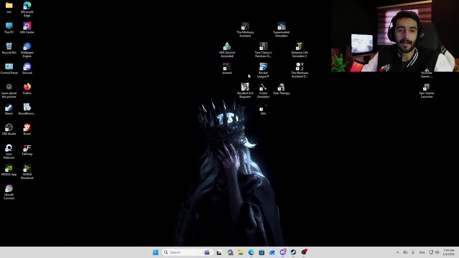The height and width of the screenshot is (258, 459).
Task: Open the network quick settings icon
Action: pos(431,252)
